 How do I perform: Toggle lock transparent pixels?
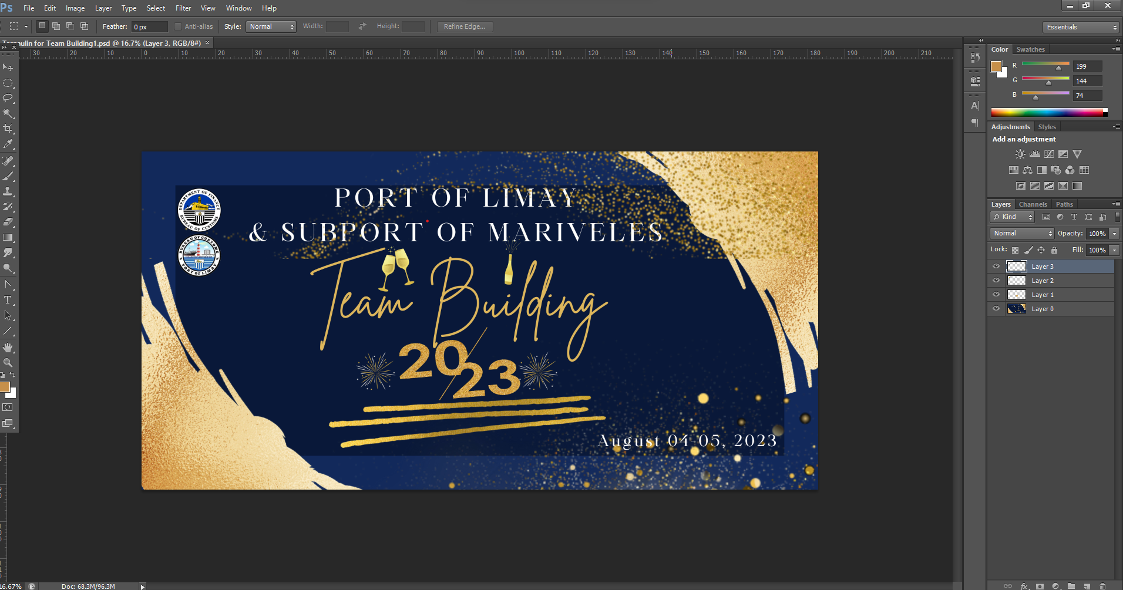click(1015, 250)
